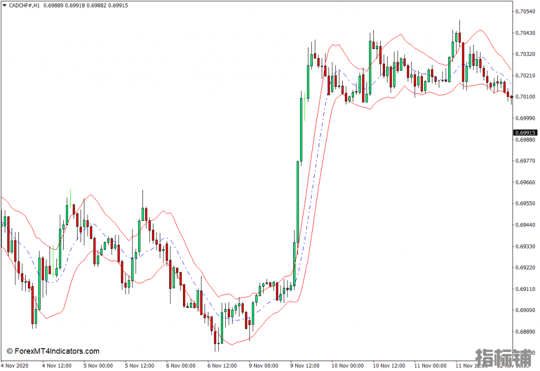
Task: Click the 0.69440 price axis label
Action: pos(525,224)
